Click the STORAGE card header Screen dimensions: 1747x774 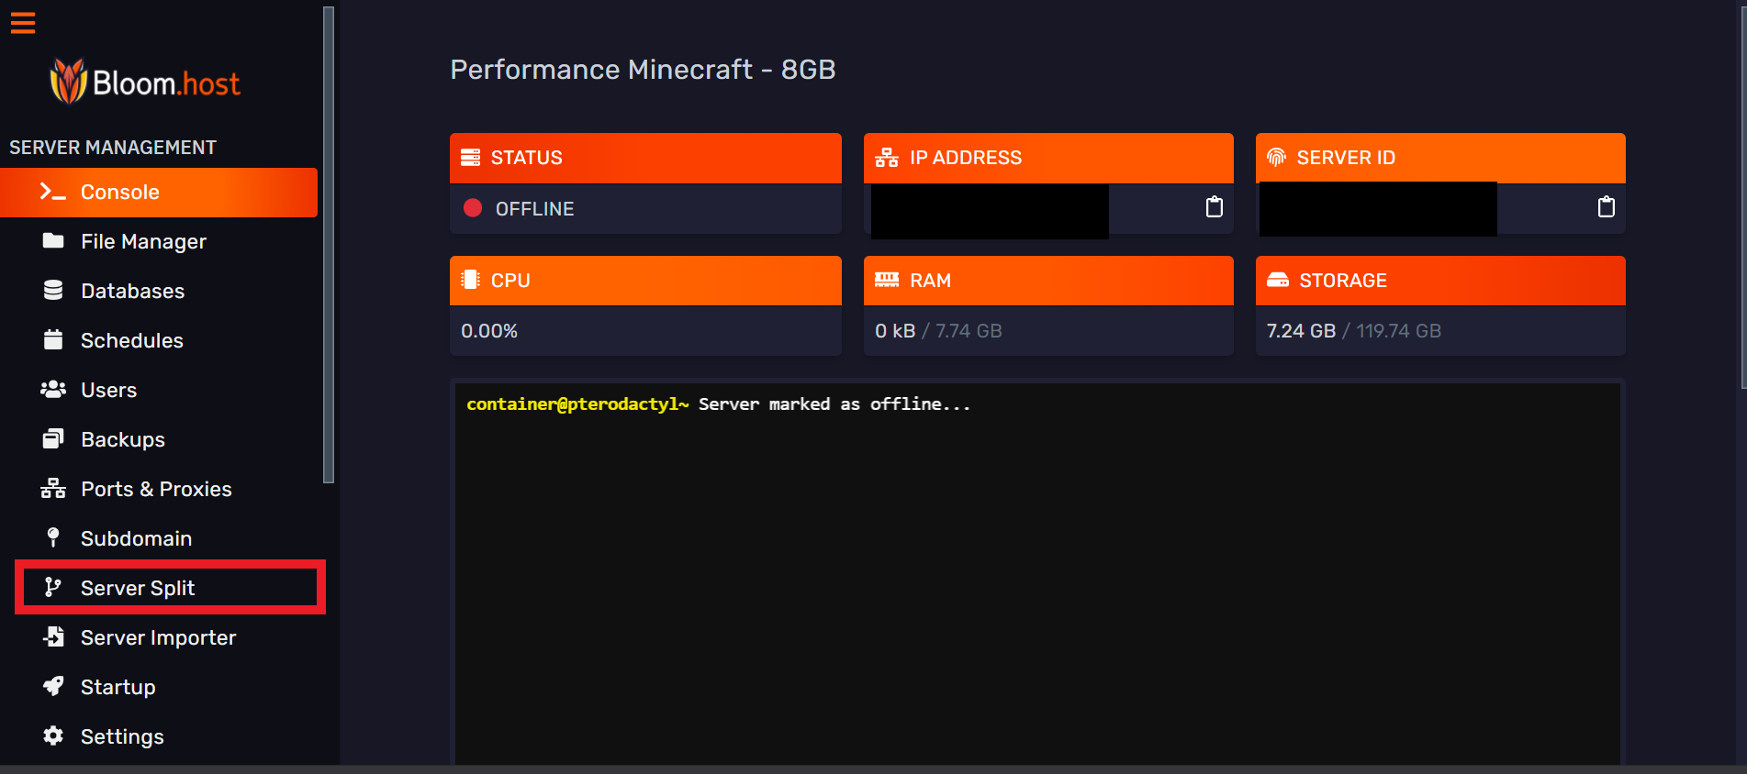(x=1439, y=281)
